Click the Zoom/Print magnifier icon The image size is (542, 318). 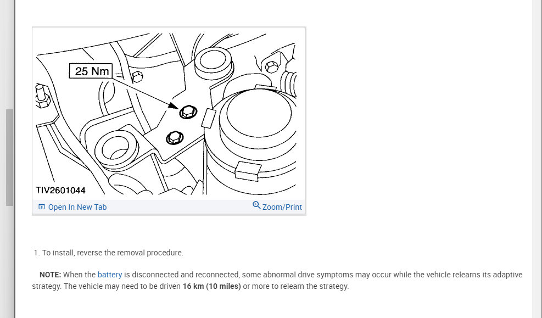pyautogui.click(x=256, y=205)
